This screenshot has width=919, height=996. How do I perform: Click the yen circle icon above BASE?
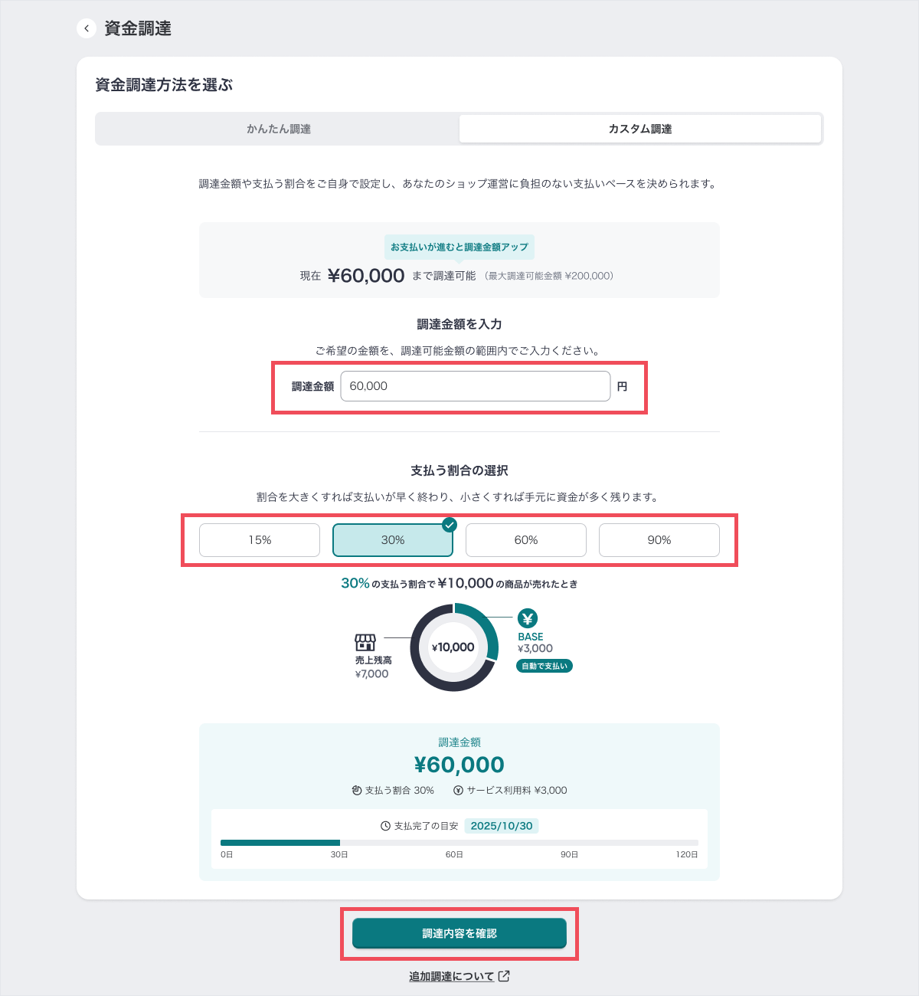click(x=528, y=618)
